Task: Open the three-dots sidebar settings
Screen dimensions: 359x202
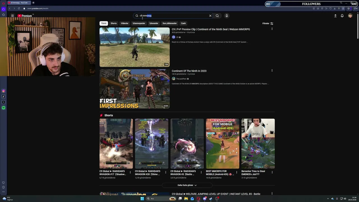Action: tap(3, 192)
